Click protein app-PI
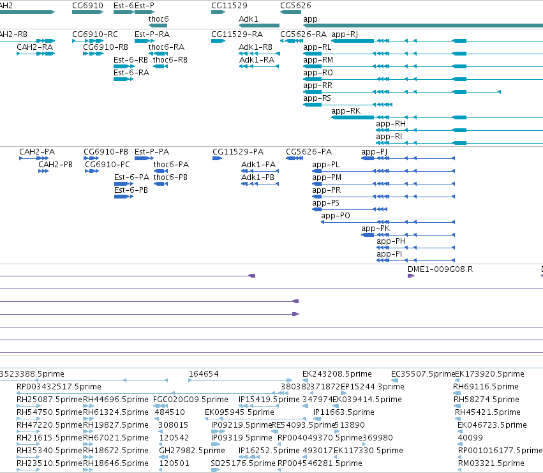Viewport: 543px width, 473px height. tap(389, 254)
